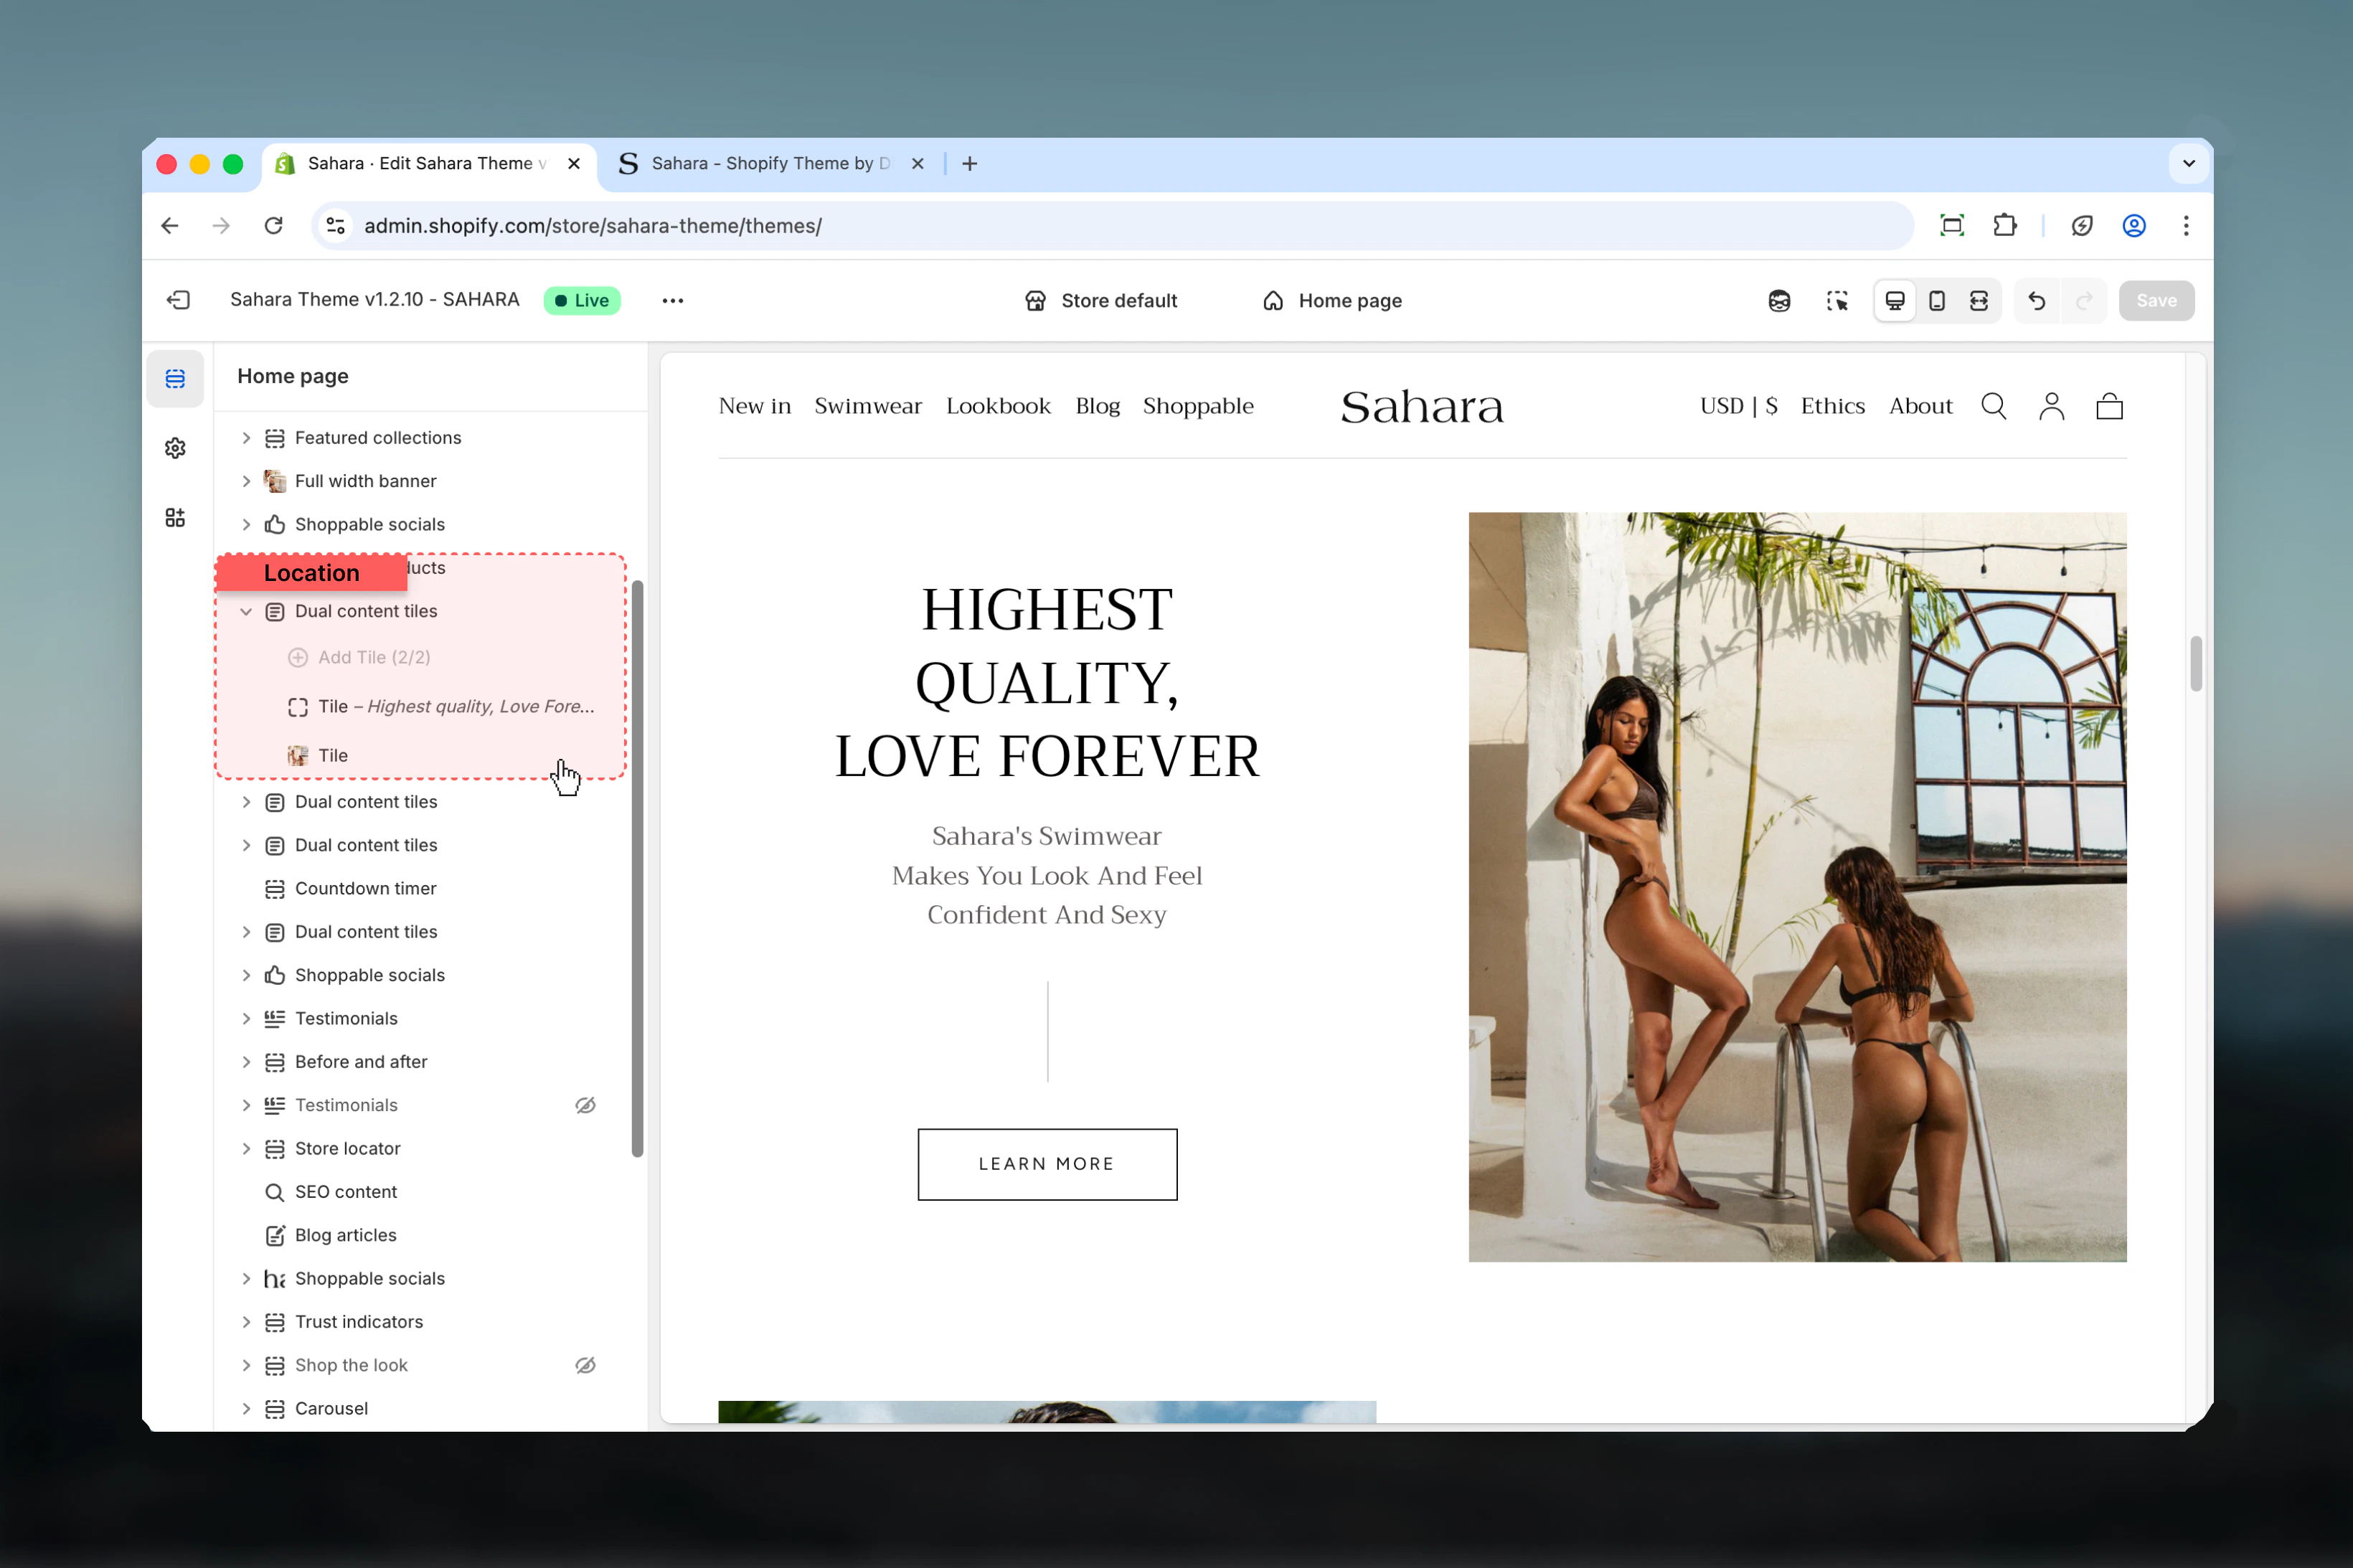Open App embeds icon in sidebar

175,517
